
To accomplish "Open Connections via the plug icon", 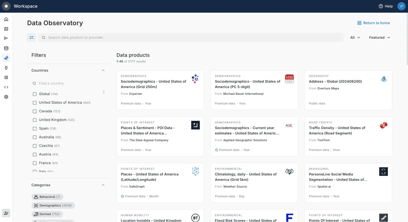I will [x=6, y=67].
